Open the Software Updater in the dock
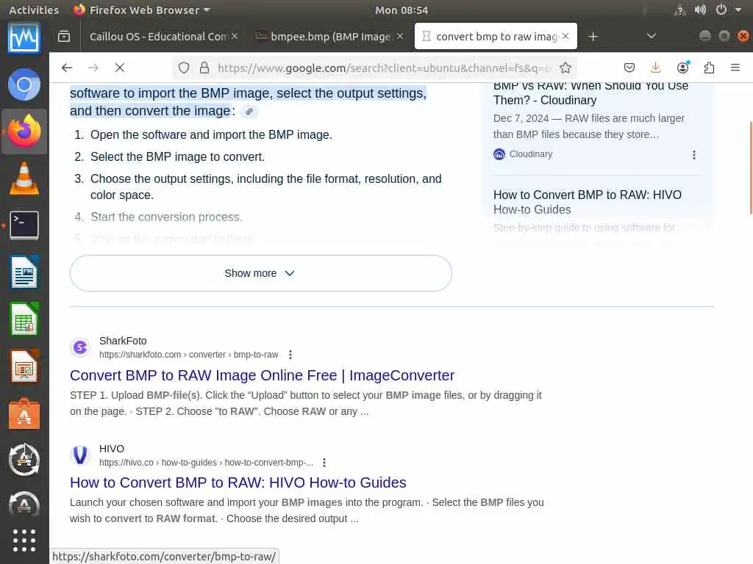The image size is (753, 564). point(24,460)
